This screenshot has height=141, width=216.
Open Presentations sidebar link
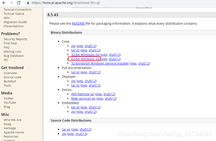[14, 26]
